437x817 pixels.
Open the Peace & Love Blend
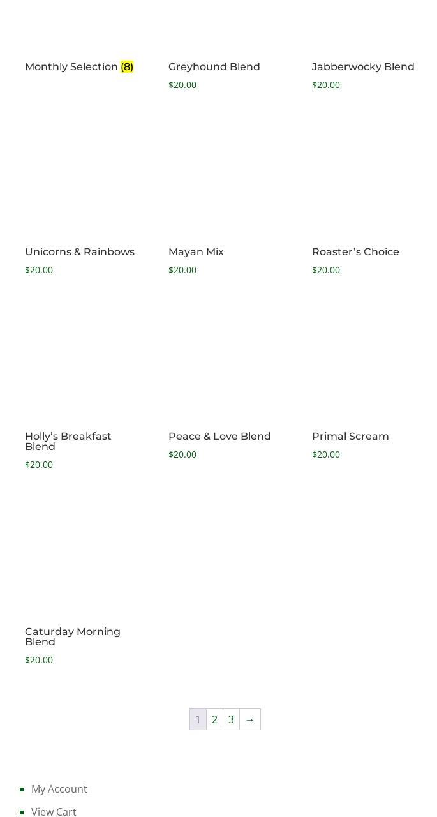pyautogui.click(x=219, y=437)
